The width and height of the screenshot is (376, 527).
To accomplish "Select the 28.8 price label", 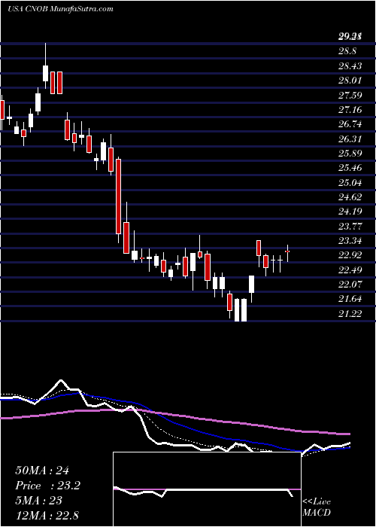I will coord(347,51).
